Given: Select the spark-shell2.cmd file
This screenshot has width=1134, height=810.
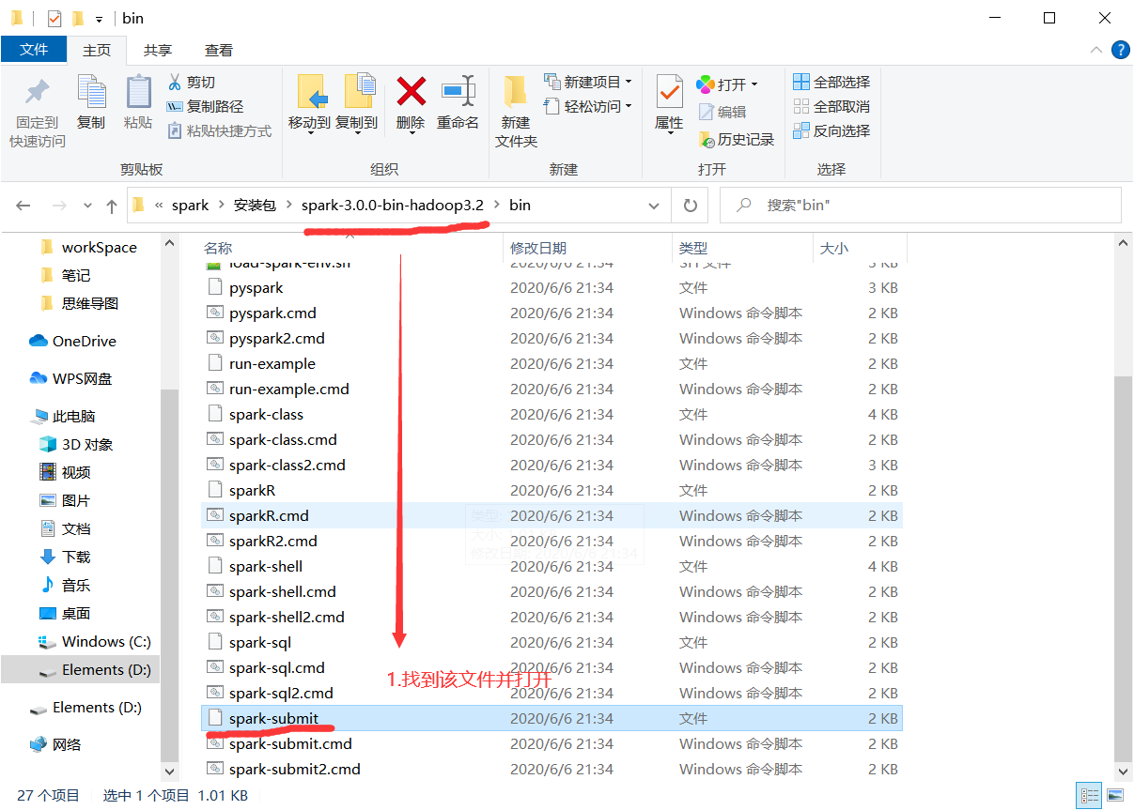Looking at the screenshot, I should coord(551,618).
